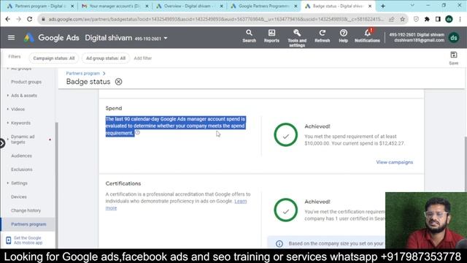Open Tools and settings
Viewport: 467px width, 263px height.
click(x=297, y=38)
